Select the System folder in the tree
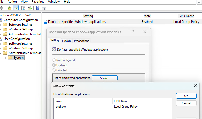202x119 pixels. (x=18, y=58)
